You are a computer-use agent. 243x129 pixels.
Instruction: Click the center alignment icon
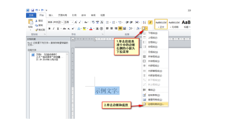(111, 28)
